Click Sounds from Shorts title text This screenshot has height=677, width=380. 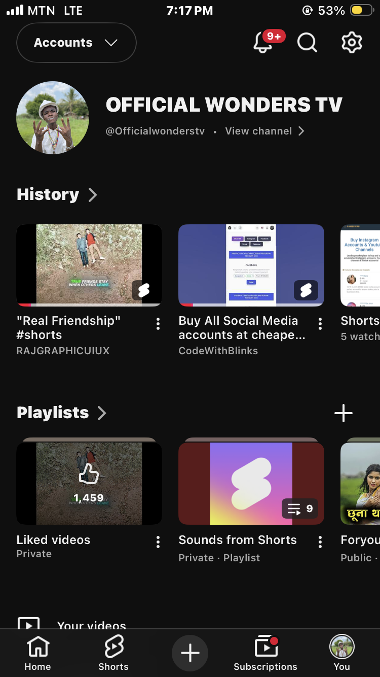pos(238,540)
